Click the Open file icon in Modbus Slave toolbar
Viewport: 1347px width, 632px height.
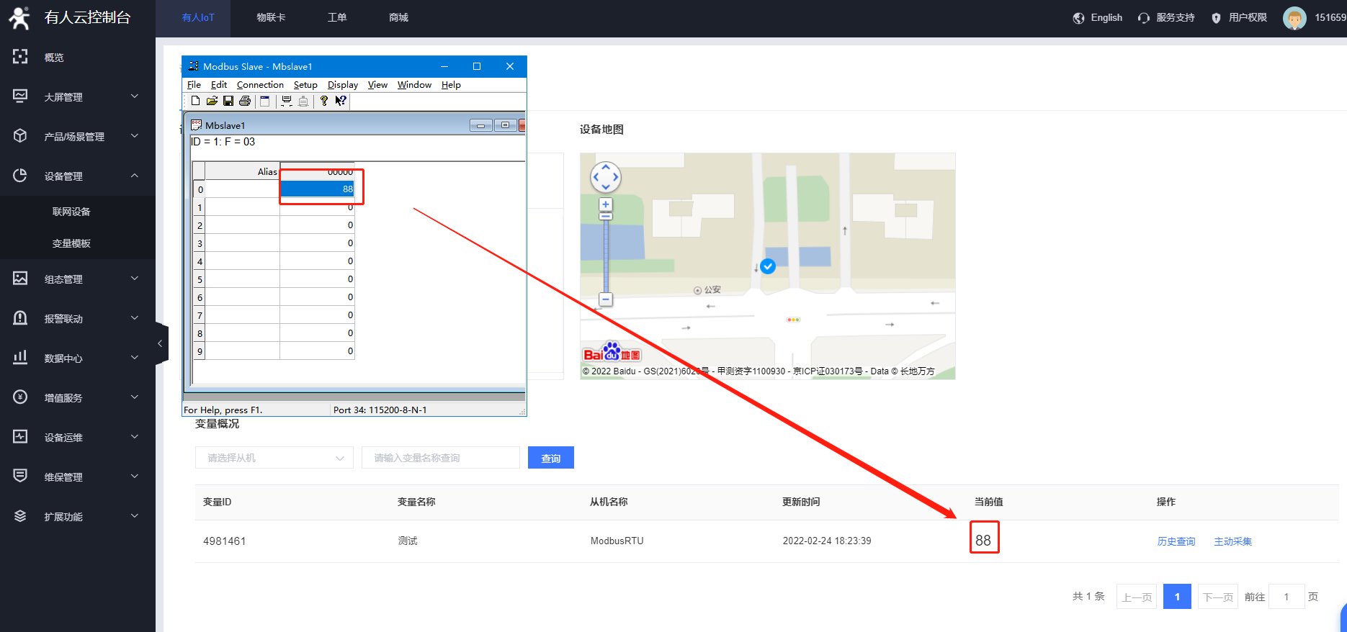(212, 101)
